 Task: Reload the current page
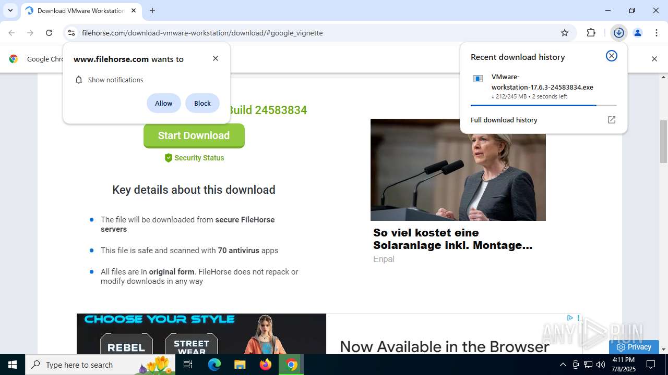[49, 33]
